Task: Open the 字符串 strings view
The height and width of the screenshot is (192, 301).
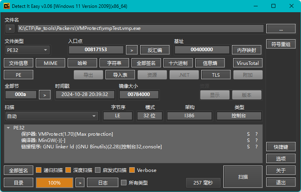Action: (x=114, y=63)
